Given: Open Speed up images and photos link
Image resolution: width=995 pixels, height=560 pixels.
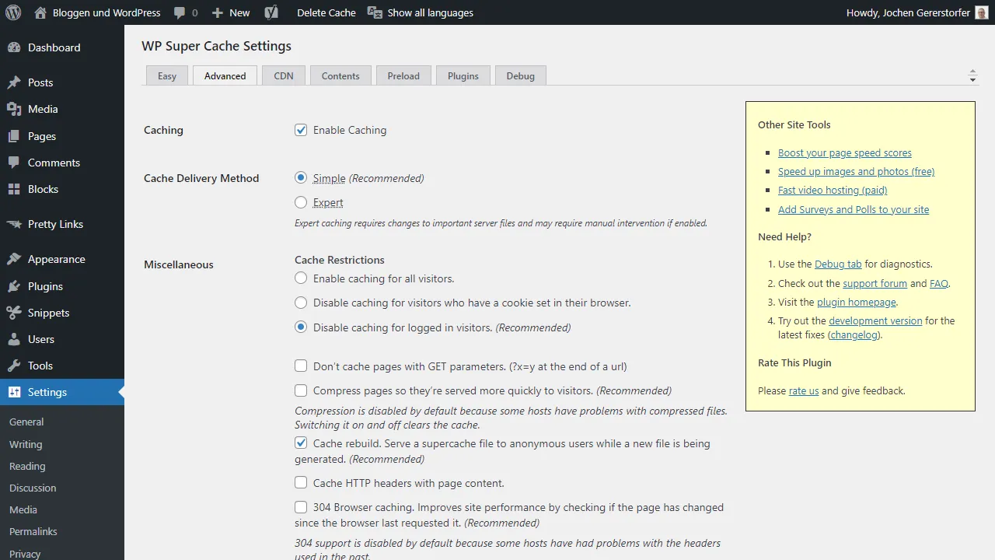Looking at the screenshot, I should [857, 171].
